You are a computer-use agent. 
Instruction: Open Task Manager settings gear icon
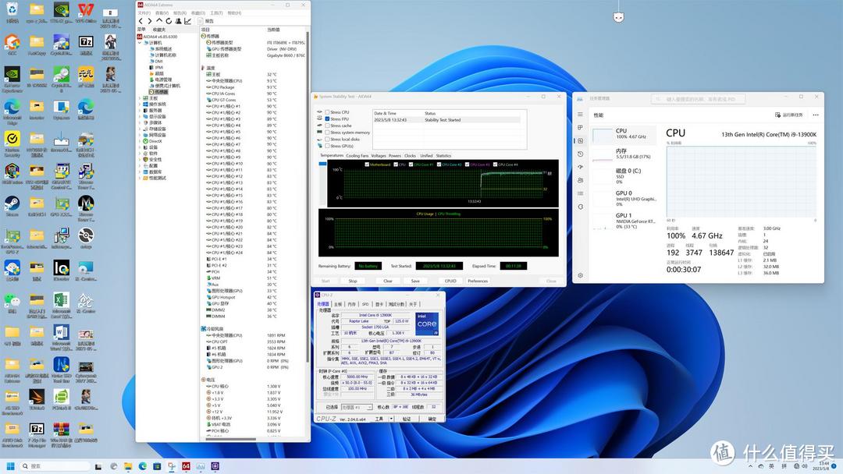pyautogui.click(x=580, y=275)
